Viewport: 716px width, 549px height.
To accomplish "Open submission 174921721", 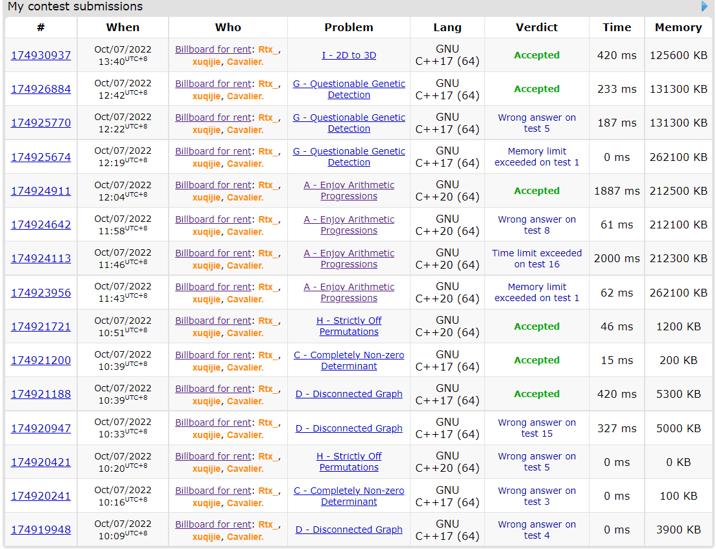I will click(x=41, y=326).
